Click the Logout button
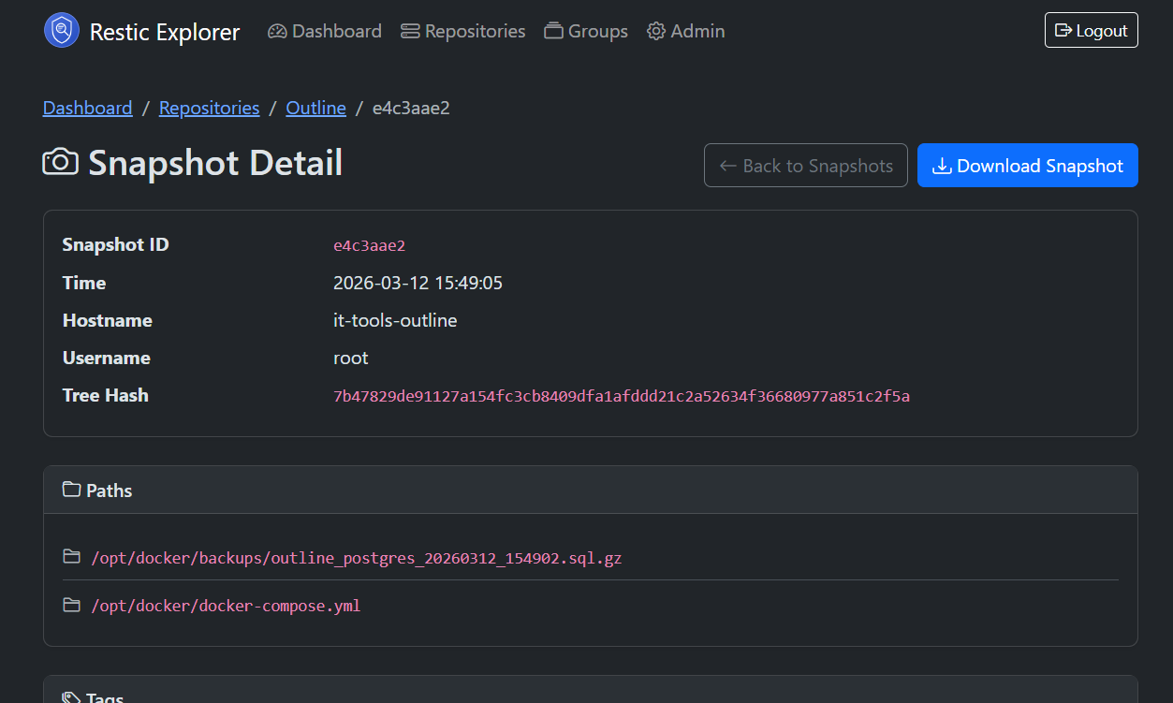This screenshot has width=1173, height=703. pyautogui.click(x=1092, y=30)
